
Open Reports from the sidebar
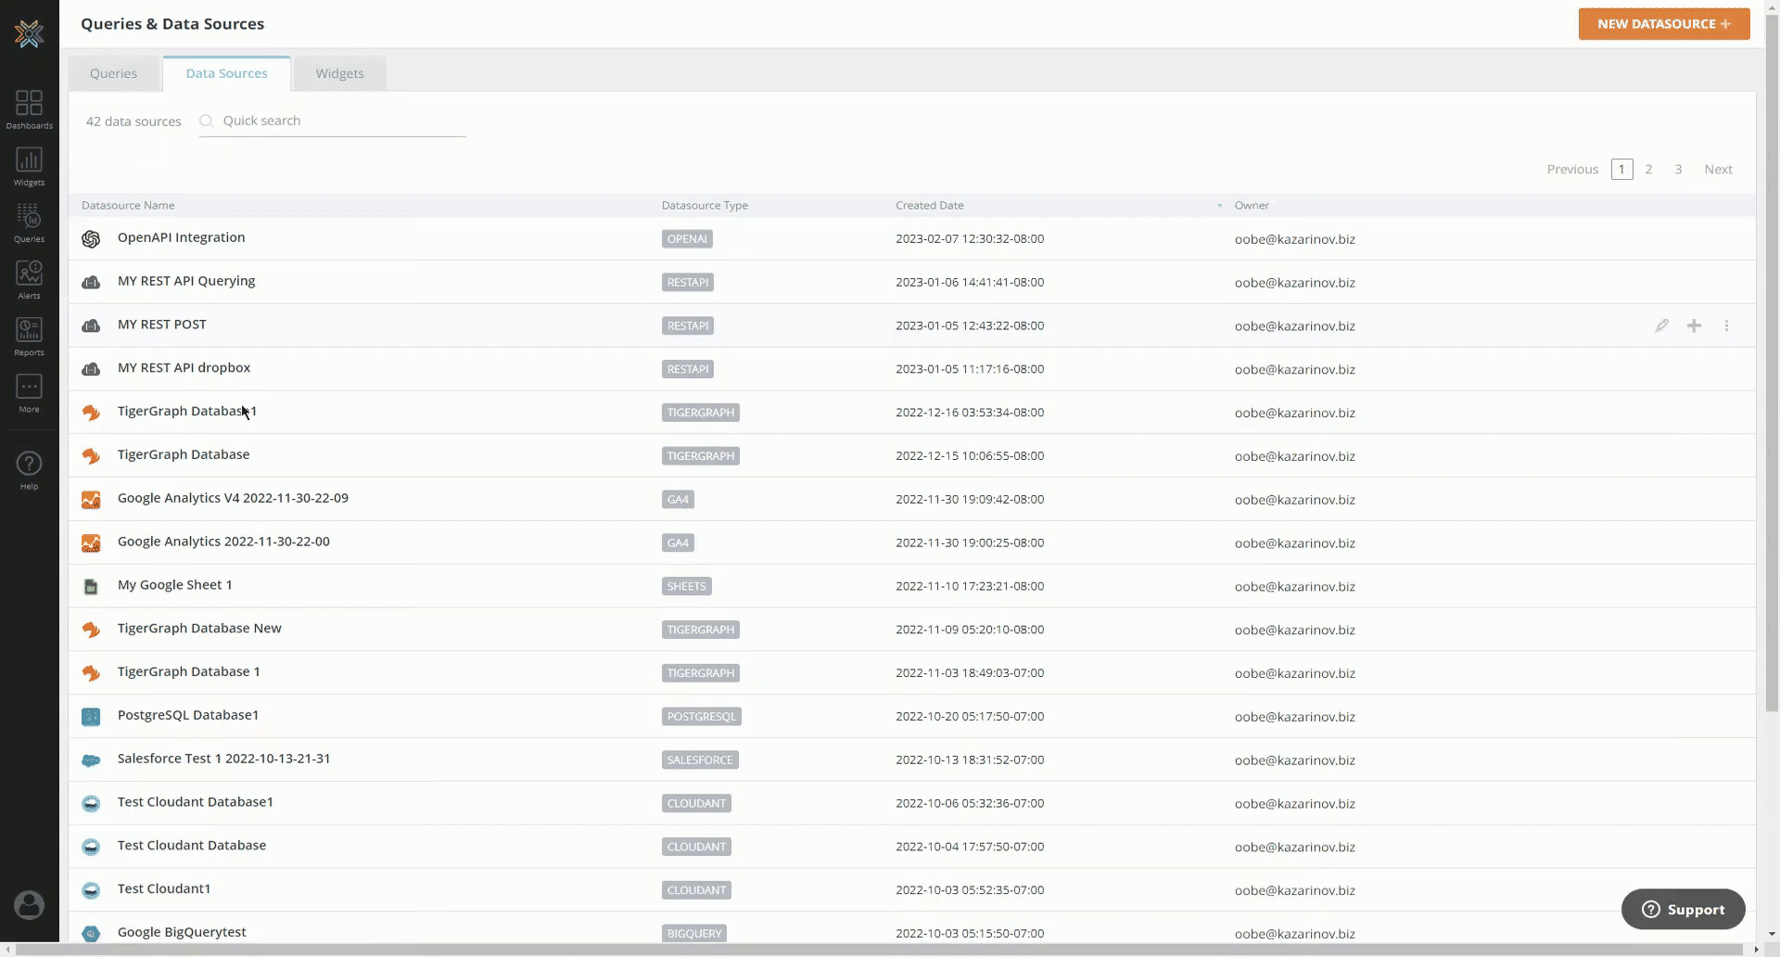point(29,336)
